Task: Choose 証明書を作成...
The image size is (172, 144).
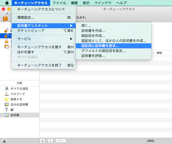Action: 113,31
